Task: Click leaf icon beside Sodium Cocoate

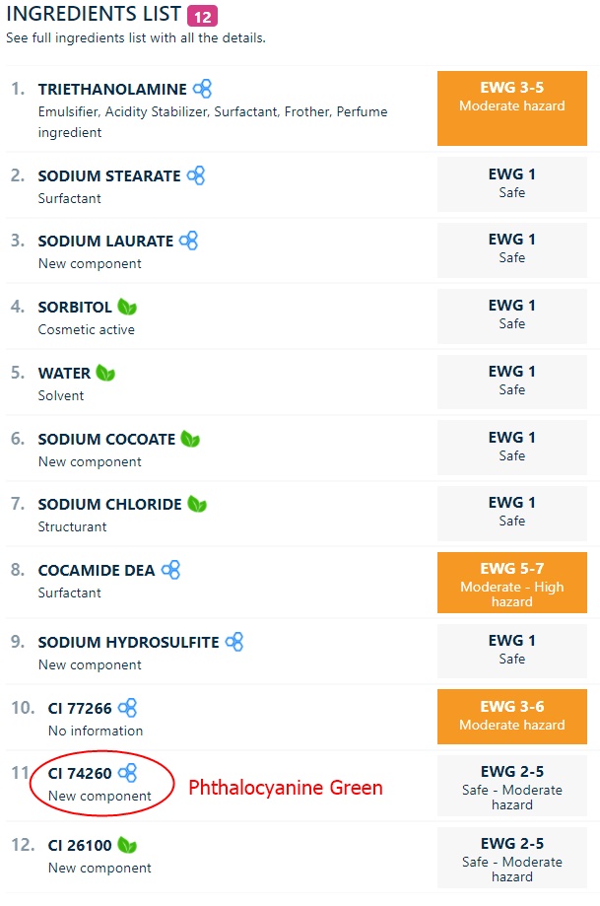Action: pos(190,439)
